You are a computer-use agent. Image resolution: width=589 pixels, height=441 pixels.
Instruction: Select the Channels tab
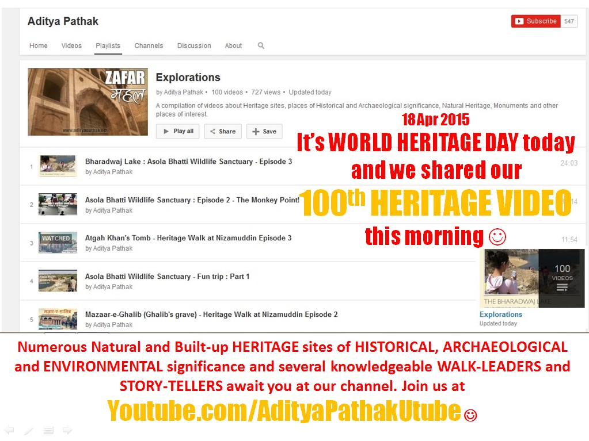pyautogui.click(x=149, y=46)
